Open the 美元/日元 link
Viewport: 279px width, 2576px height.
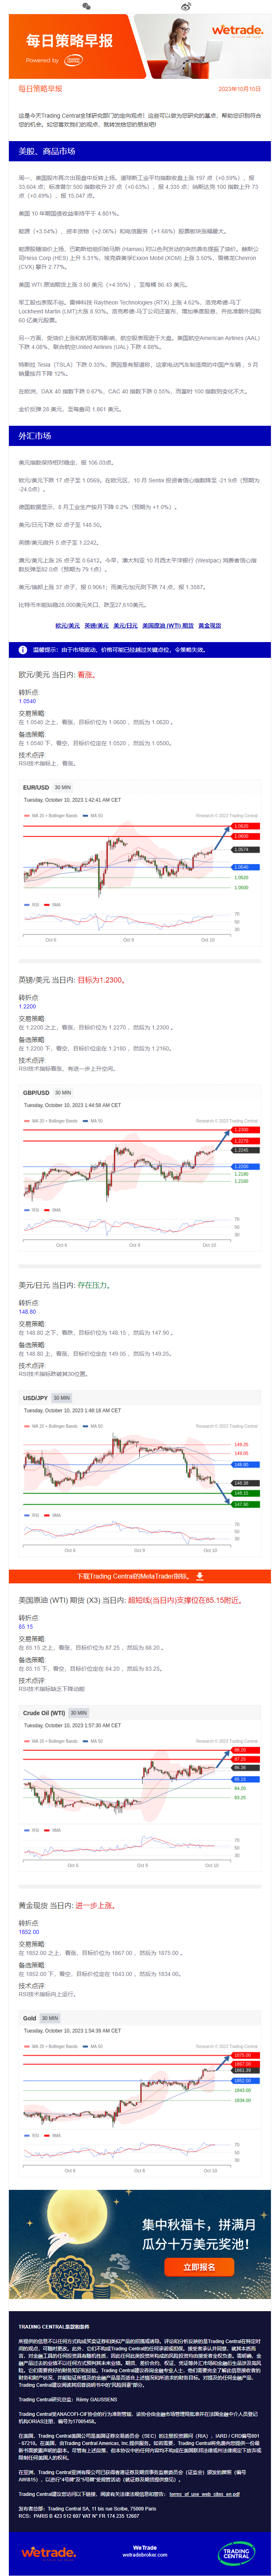tap(125, 626)
